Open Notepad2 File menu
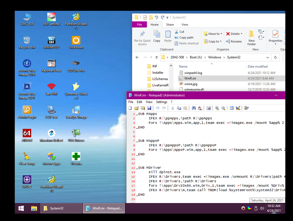This screenshot has height=221, width=293. (x=131, y=102)
